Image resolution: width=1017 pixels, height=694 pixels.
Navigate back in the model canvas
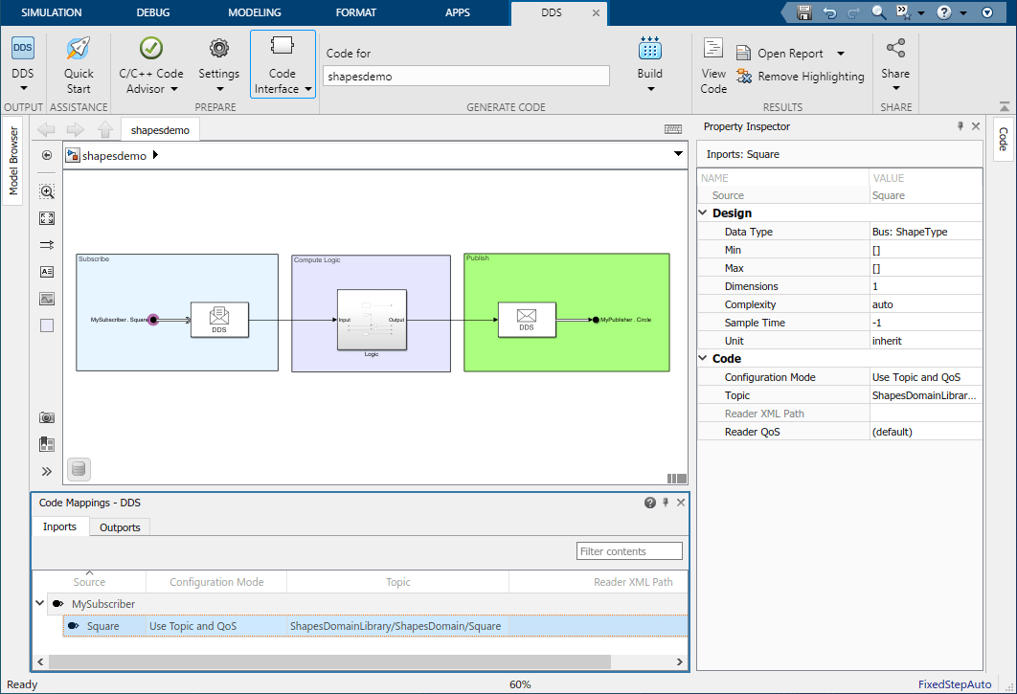coord(47,130)
